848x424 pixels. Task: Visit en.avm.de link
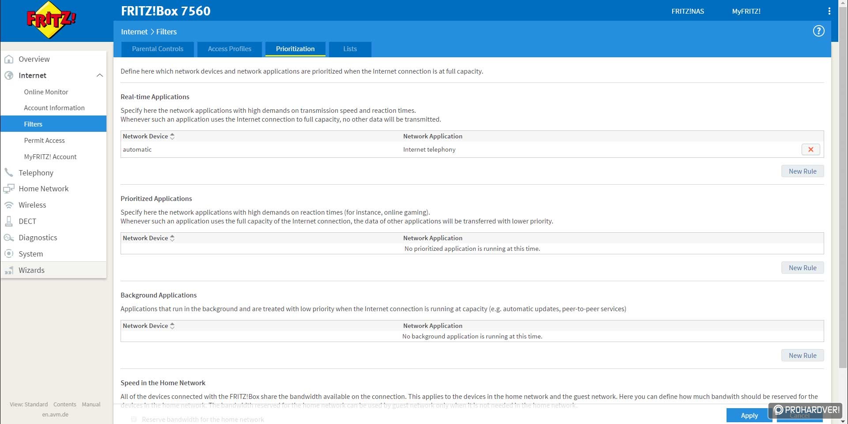click(55, 414)
